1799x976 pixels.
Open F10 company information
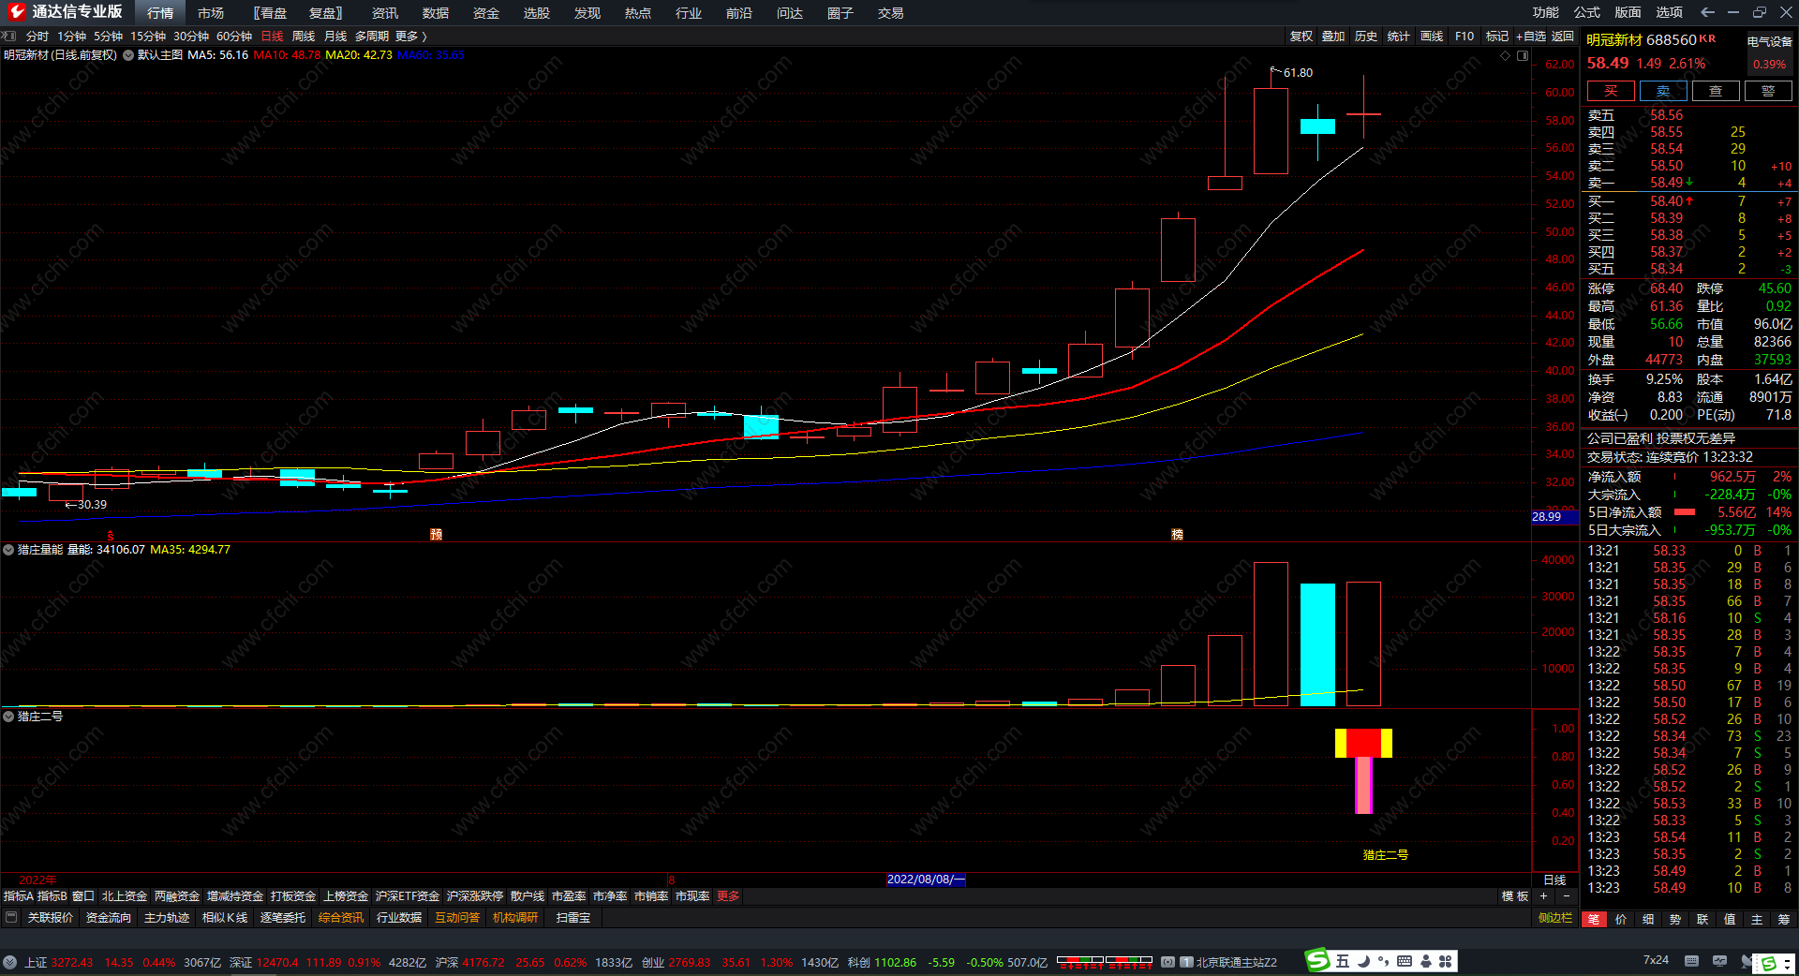[1464, 37]
